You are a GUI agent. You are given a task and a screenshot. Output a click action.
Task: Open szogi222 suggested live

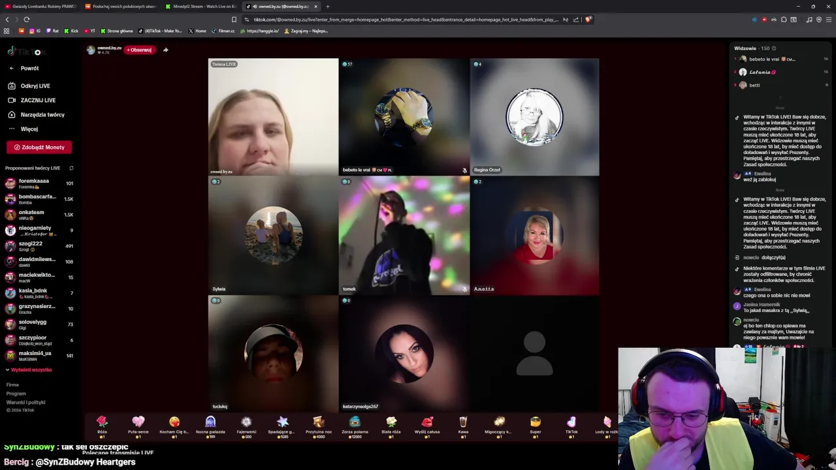click(x=39, y=246)
